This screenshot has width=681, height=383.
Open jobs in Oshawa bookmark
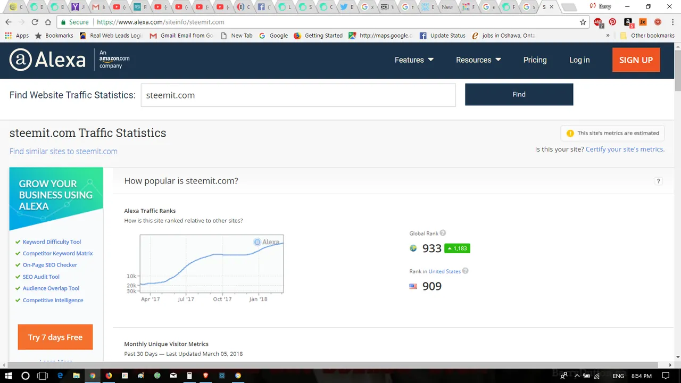[x=504, y=36]
